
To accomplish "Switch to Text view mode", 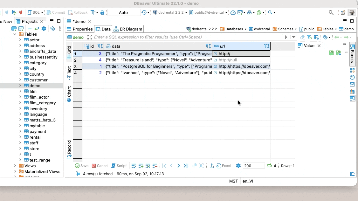I will [69, 73].
